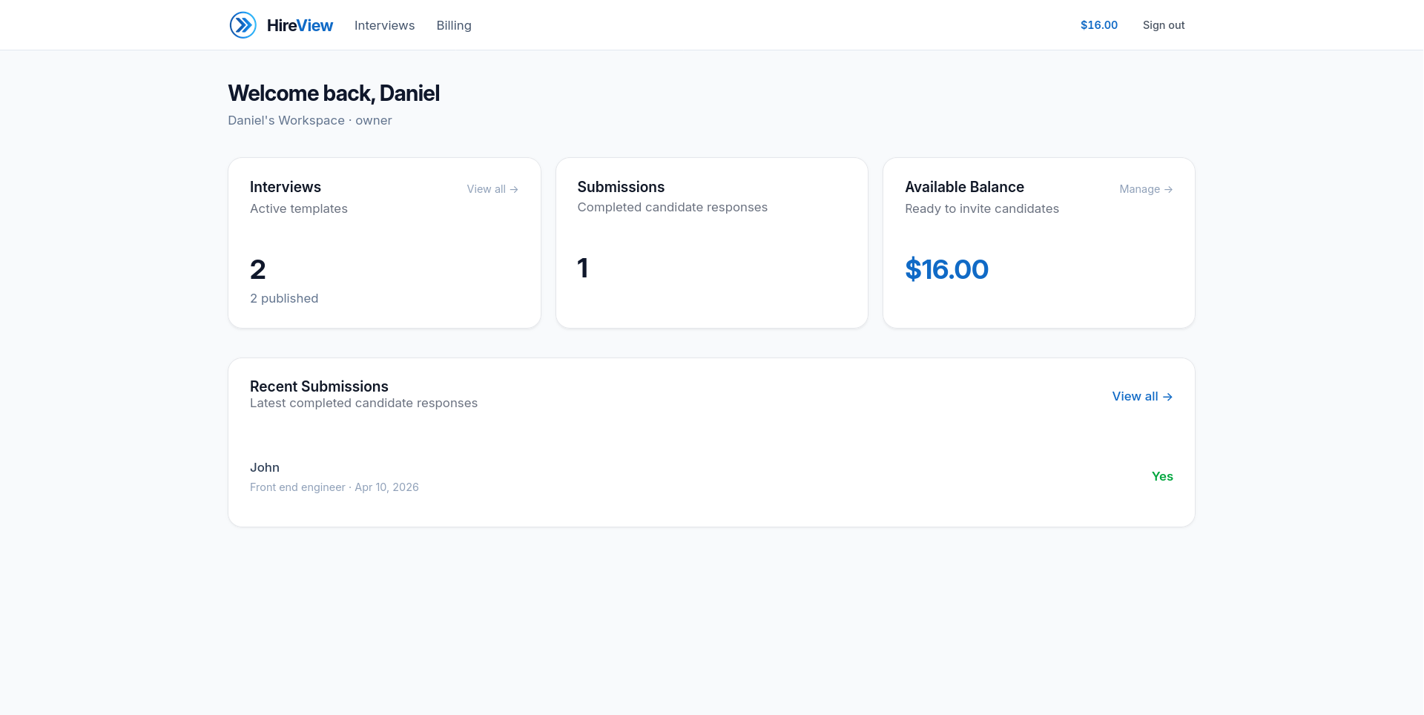The image size is (1424, 715).
Task: Click the green Yes status for John
Action: pyautogui.click(x=1162, y=476)
